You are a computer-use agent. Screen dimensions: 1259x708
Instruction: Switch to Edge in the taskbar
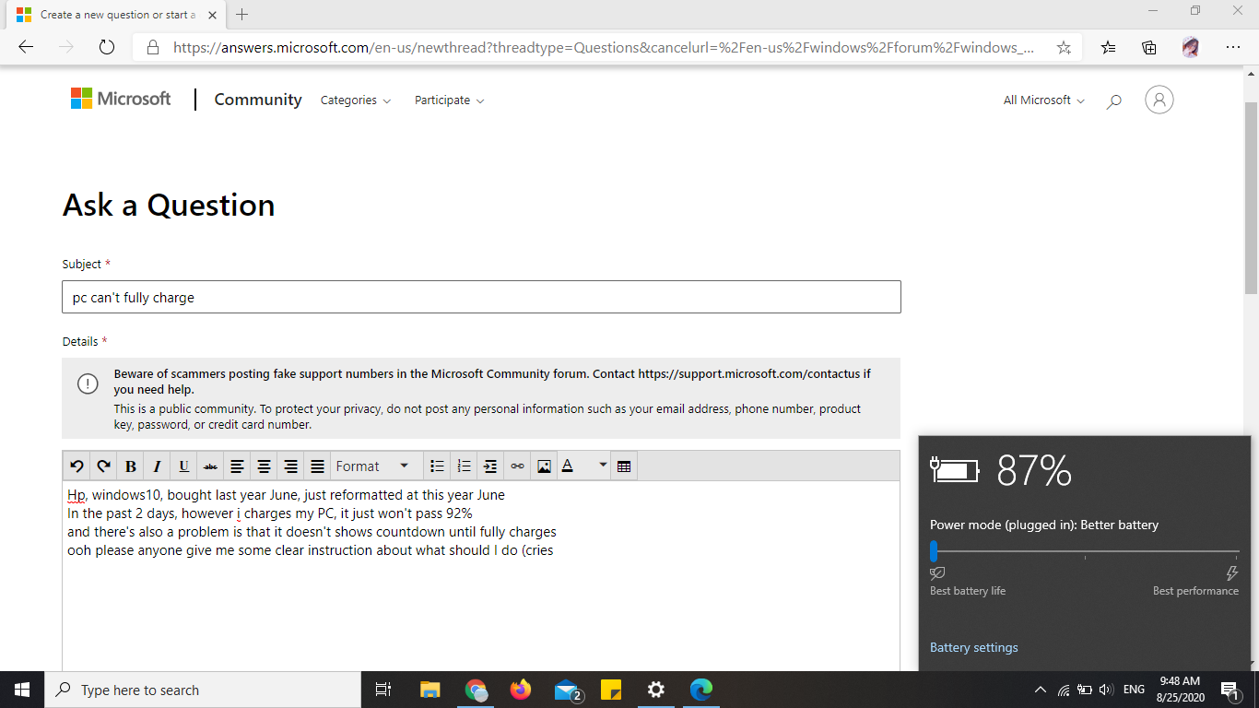[701, 690]
